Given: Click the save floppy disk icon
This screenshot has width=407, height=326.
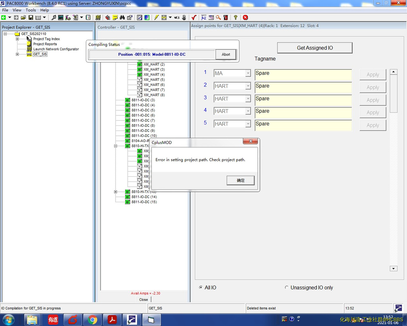Looking at the screenshot, I should [31, 18].
